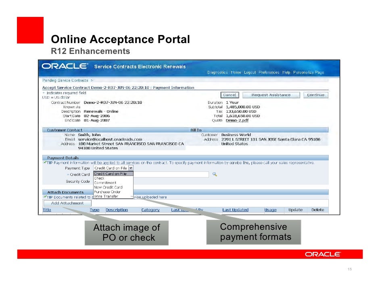Viewport: 380px width, 293px height.
Task: Go to Pending Service Contracts breadcrumb
Action: (65, 80)
